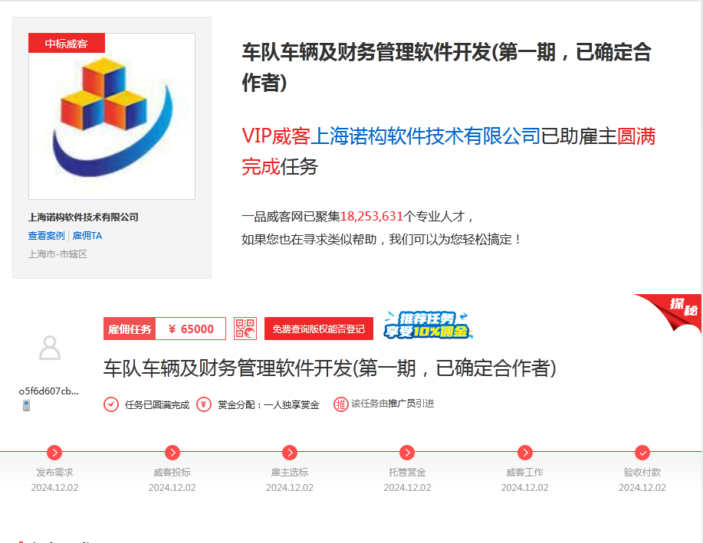Image resolution: width=703 pixels, height=543 pixels.
Task: Click 上海市-市辖区 location text
Action: pos(57,254)
